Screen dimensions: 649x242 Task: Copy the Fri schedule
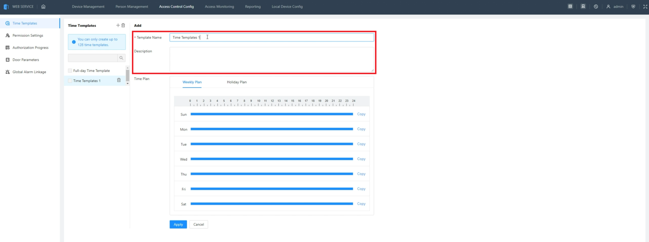[x=361, y=189]
